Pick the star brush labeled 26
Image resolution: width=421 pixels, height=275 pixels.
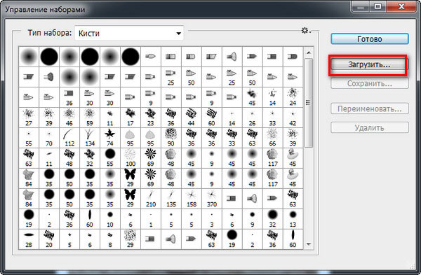click(x=252, y=118)
